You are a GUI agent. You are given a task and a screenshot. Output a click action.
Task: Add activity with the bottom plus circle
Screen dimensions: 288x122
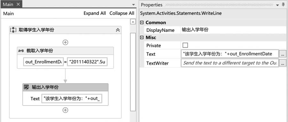65,110
